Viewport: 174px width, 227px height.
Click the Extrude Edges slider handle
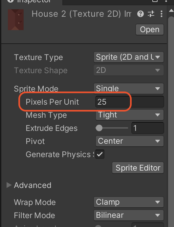tap(99, 128)
